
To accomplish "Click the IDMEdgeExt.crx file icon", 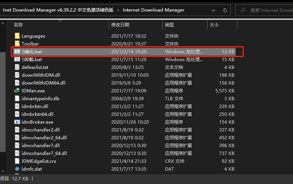I will click(x=17, y=161).
